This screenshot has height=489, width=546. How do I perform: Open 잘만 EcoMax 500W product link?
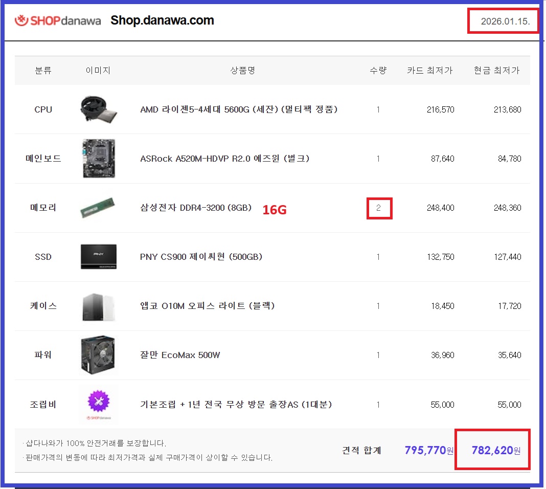pyautogui.click(x=180, y=355)
